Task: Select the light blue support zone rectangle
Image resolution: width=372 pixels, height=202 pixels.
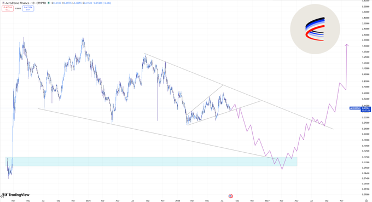Action: [151, 161]
